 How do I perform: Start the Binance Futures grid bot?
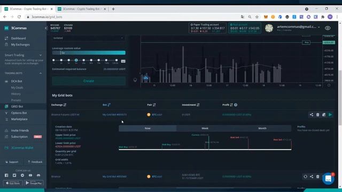tap(330, 115)
